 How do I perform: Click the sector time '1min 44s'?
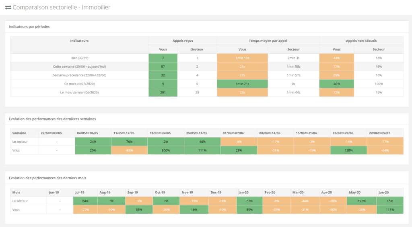pyautogui.click(x=293, y=92)
